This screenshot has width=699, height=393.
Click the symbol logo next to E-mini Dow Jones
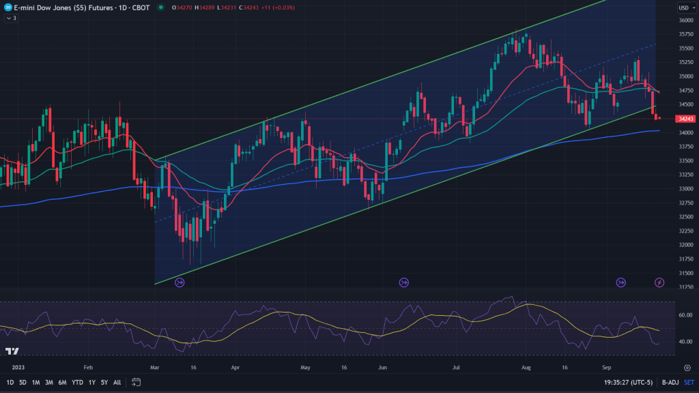pos(7,7)
